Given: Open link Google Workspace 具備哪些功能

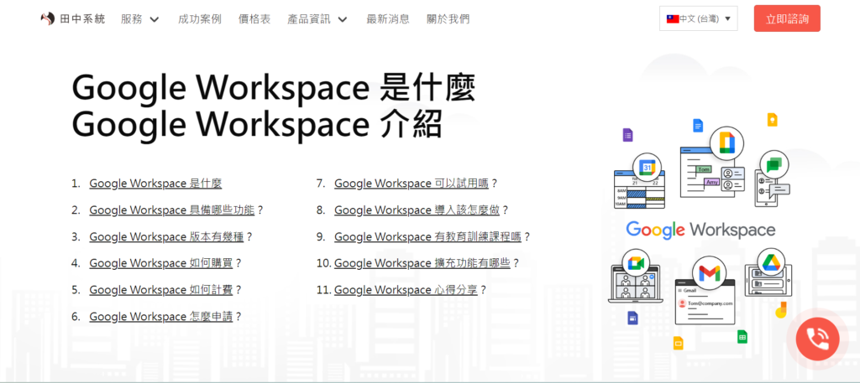Looking at the screenshot, I should coord(171,210).
